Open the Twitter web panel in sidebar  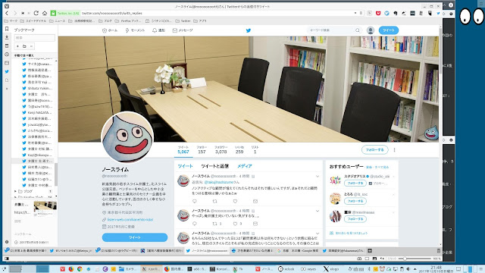pyautogui.click(x=7, y=71)
